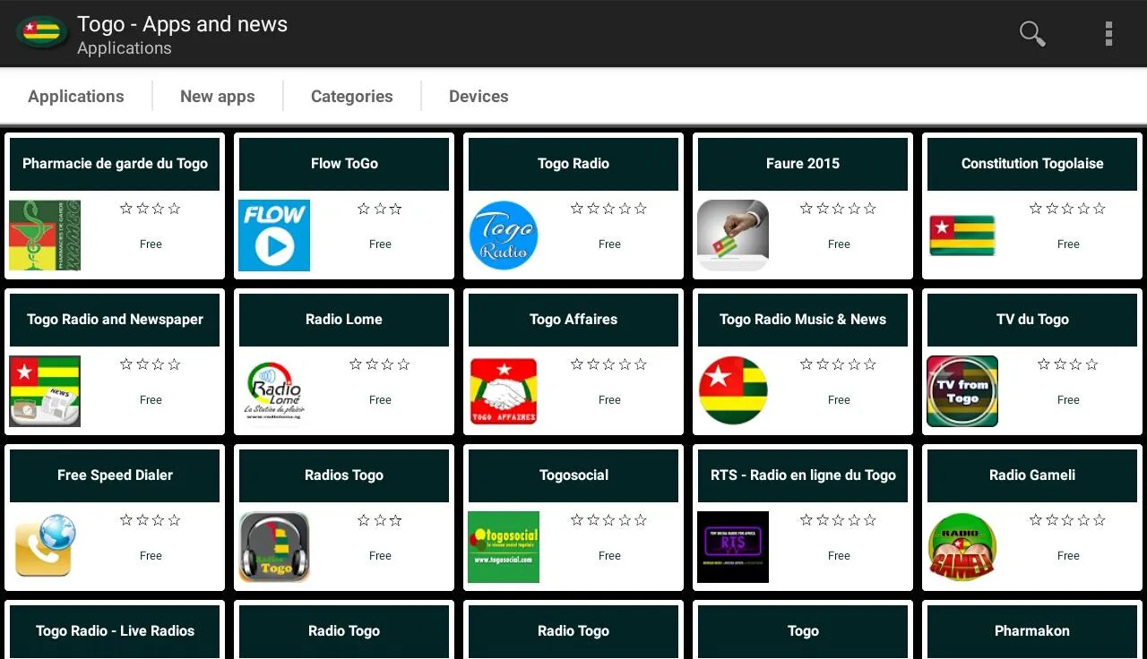Open "RTS - Radio en ligne du Togo" title
Image resolution: width=1147 pixels, height=659 pixels.
[803, 475]
